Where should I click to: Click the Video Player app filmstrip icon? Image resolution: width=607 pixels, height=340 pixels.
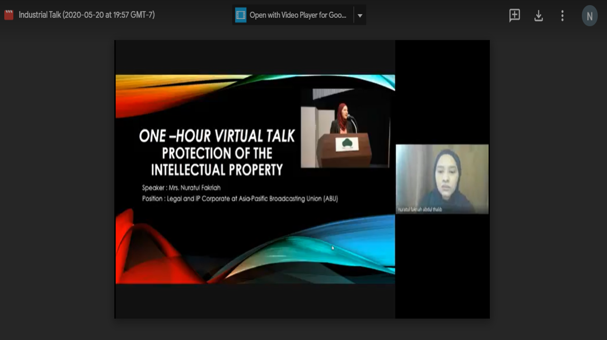241,15
